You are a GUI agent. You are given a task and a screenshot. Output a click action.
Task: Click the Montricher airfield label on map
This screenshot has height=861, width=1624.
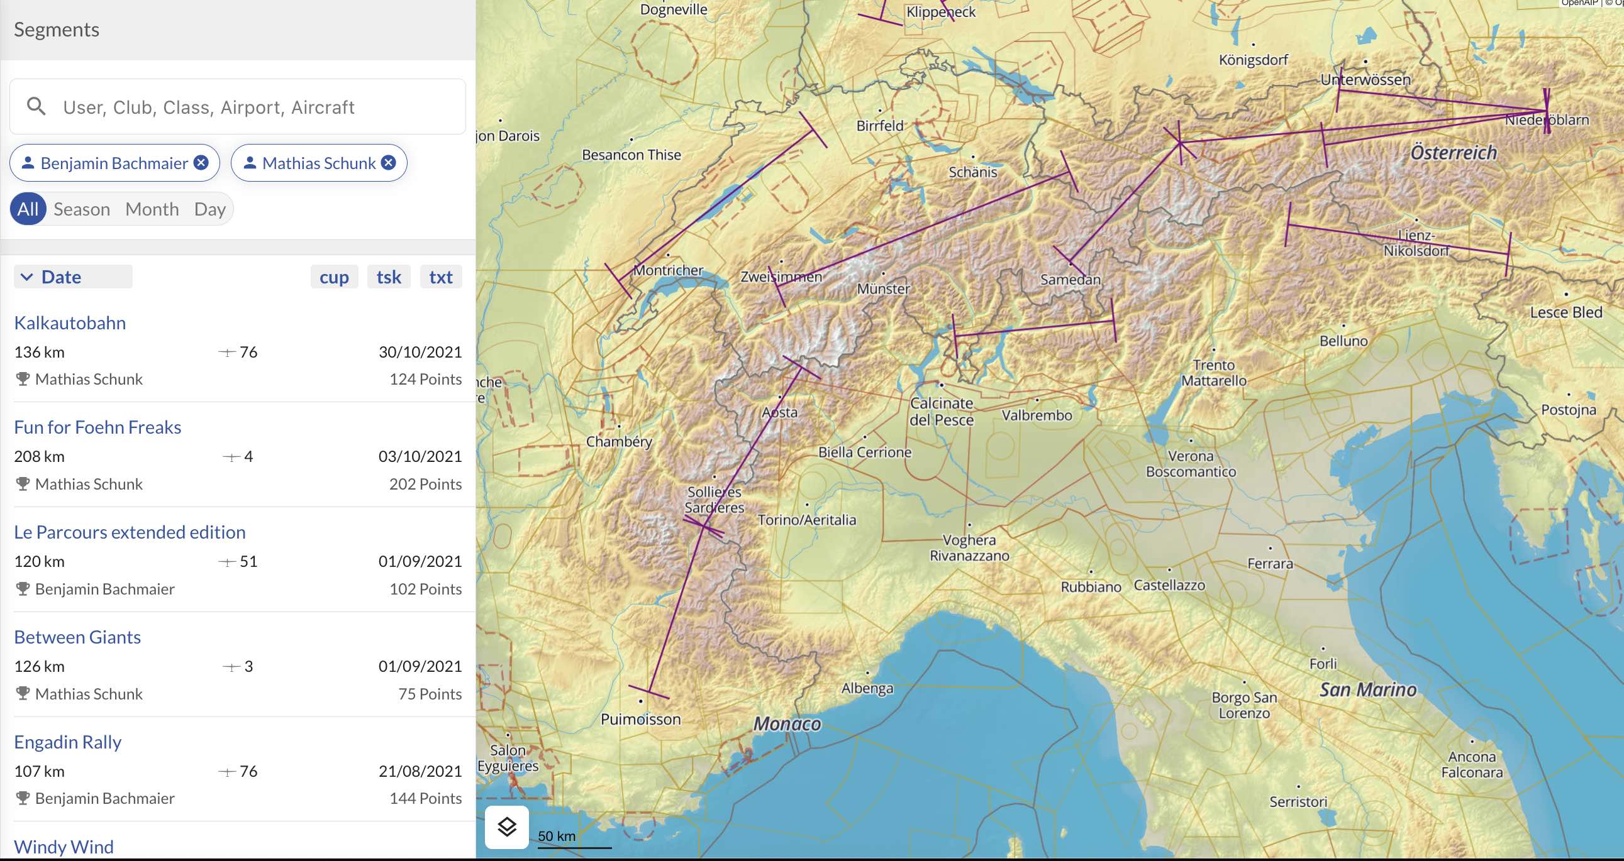[x=668, y=270]
